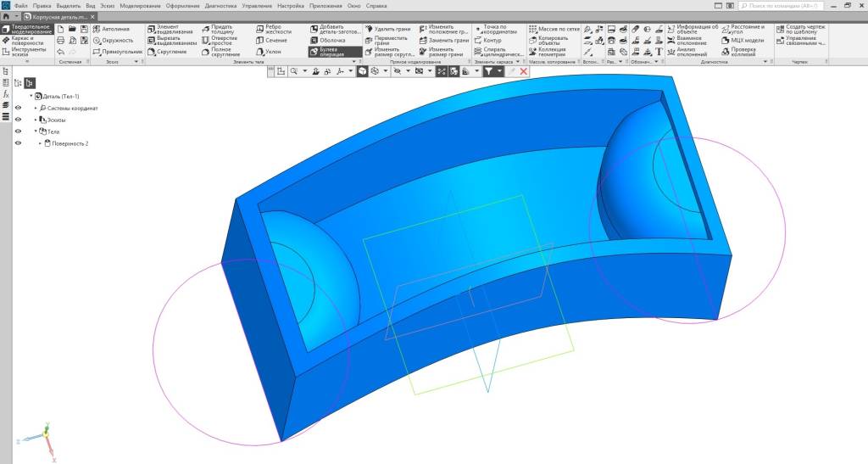The height and width of the screenshot is (464, 868).
Task: Choose the Скругление fillet tool
Action: [x=168, y=52]
